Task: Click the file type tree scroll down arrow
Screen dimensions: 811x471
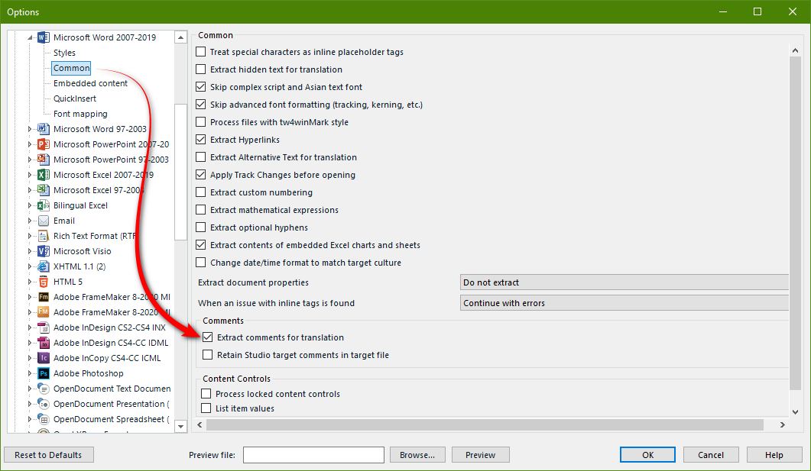Action: click(180, 426)
